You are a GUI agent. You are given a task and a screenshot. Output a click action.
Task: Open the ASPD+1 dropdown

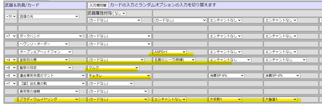click(170, 52)
